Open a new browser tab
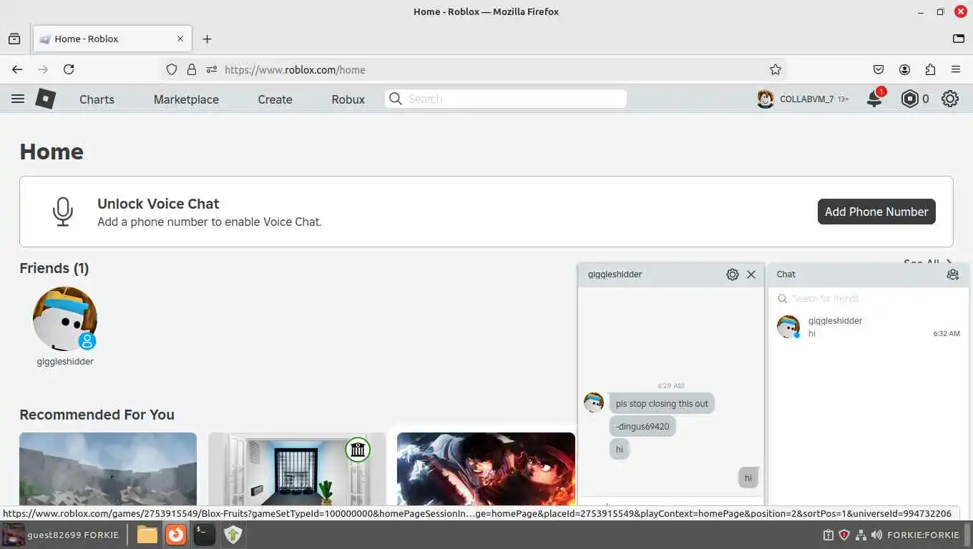The image size is (973, 549). [207, 39]
